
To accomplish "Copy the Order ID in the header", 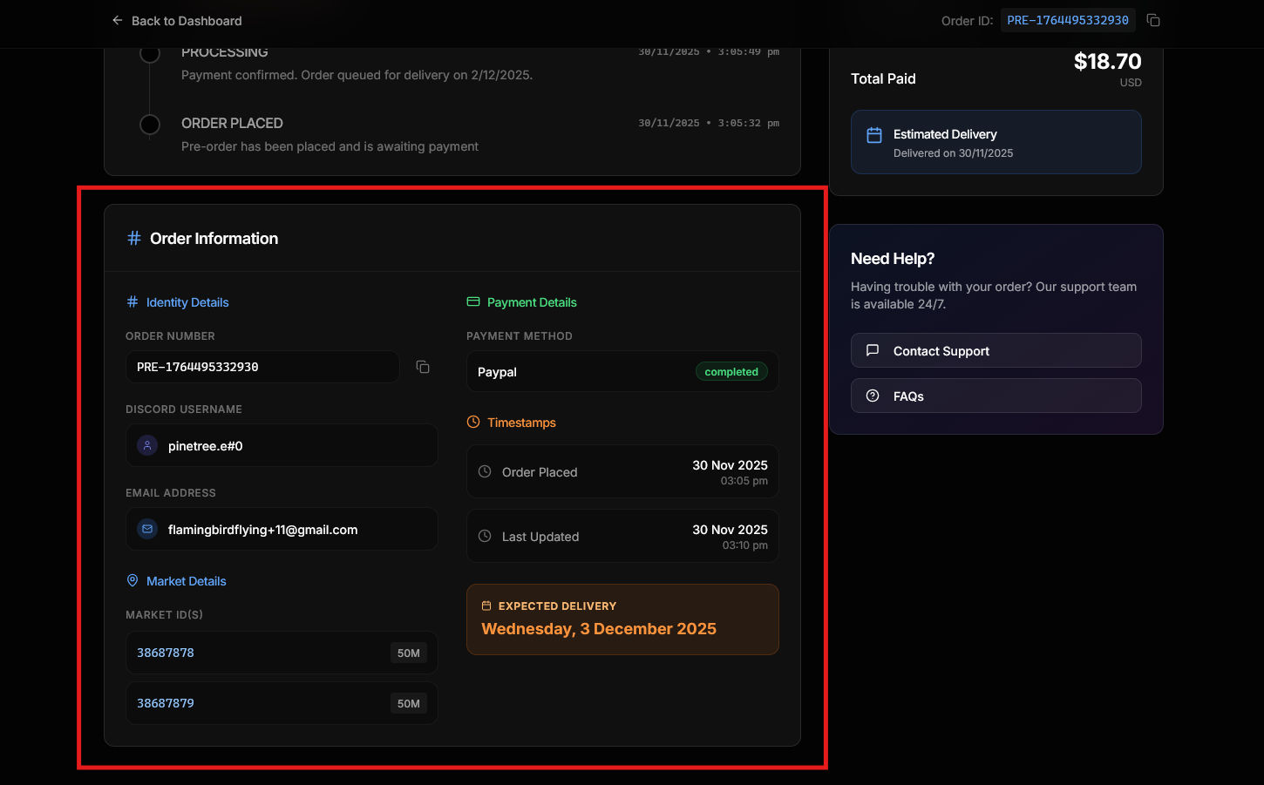I will tap(1153, 20).
